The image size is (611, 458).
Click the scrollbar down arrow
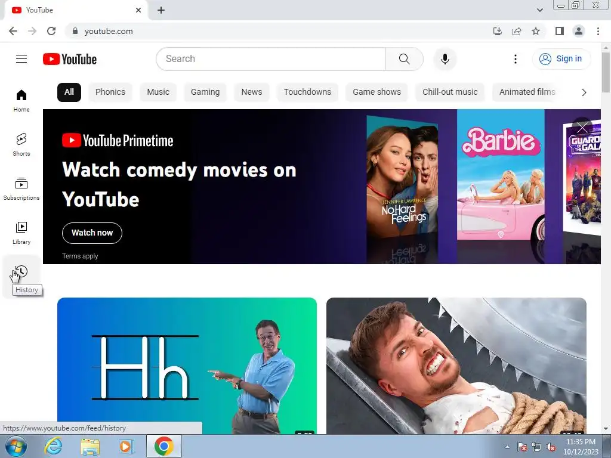[606, 429]
